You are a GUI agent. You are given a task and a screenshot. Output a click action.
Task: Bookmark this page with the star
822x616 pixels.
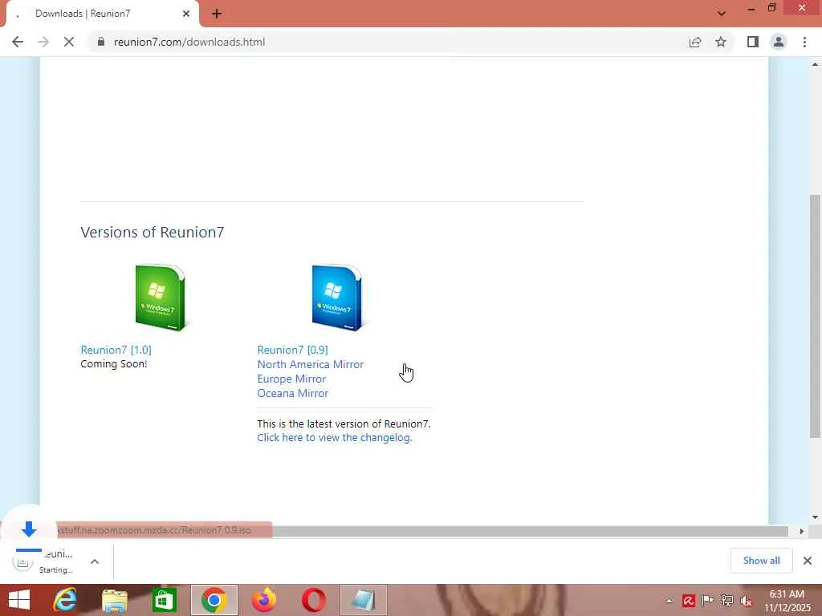point(721,42)
